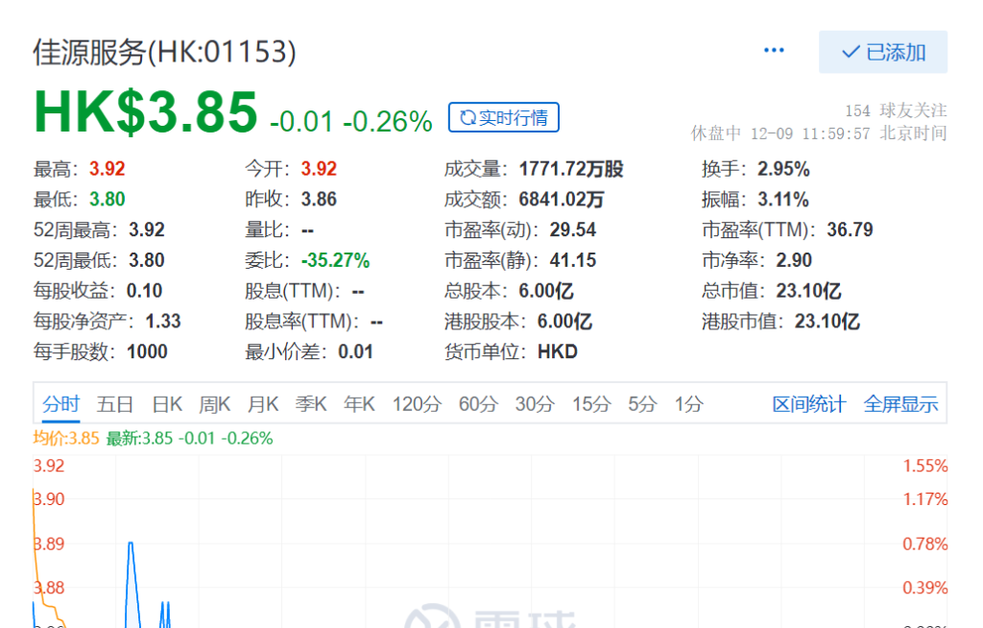Click the 均价:3.85 chart label
The image size is (983, 628).
tap(66, 438)
